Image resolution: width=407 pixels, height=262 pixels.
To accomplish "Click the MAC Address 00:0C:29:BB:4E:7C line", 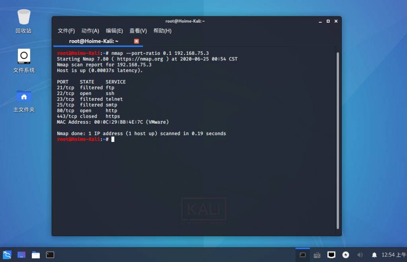I will 113,122.
